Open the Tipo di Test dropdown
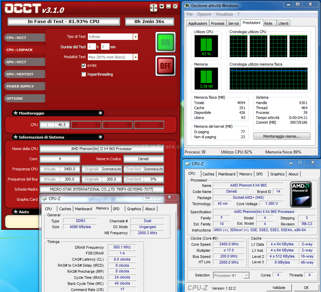This screenshot has height=292, width=321. point(135,37)
